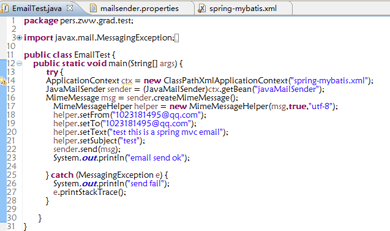Click sender.send(msg) on line 22

coord(87,149)
